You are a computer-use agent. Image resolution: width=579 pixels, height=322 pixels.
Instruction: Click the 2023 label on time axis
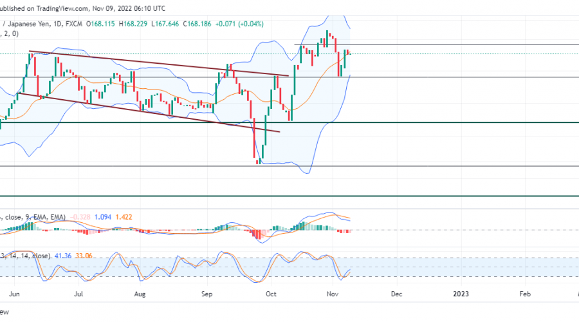[x=461, y=294]
